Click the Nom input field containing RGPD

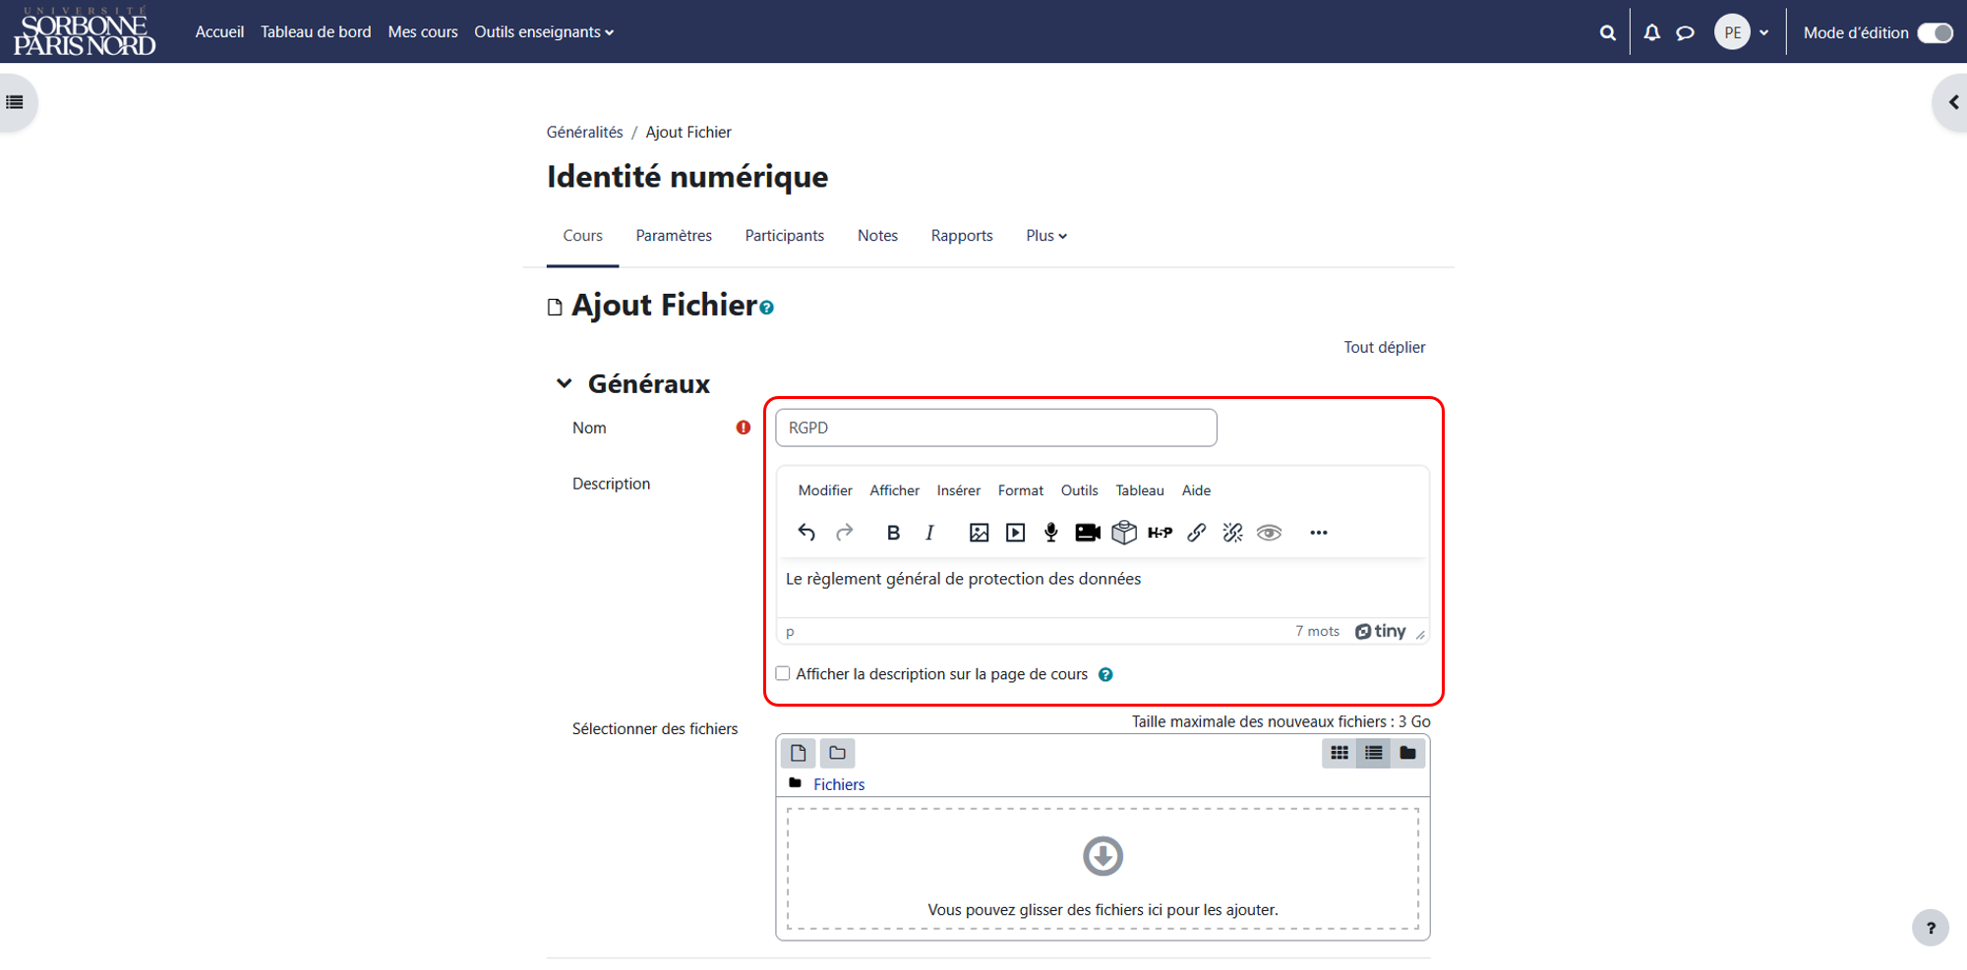click(x=995, y=428)
